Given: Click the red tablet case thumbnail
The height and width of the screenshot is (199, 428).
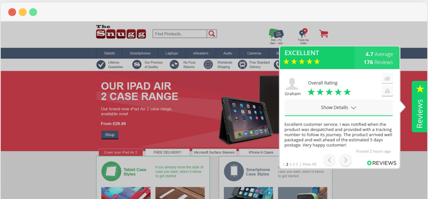Looking at the screenshot, I should tap(126, 193).
